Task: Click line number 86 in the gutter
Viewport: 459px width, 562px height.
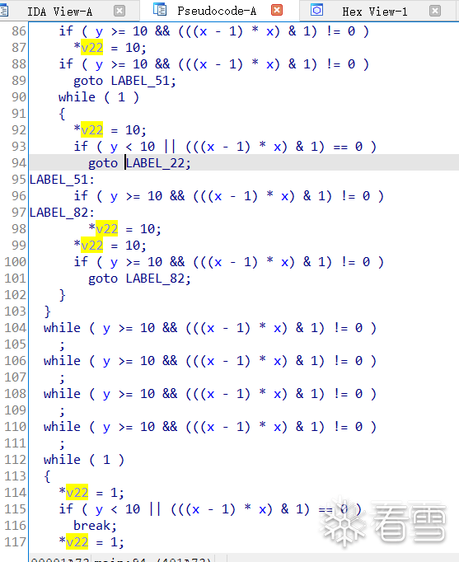Action: (19, 31)
